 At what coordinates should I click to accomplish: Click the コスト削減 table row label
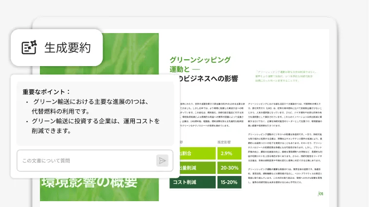(x=192, y=182)
